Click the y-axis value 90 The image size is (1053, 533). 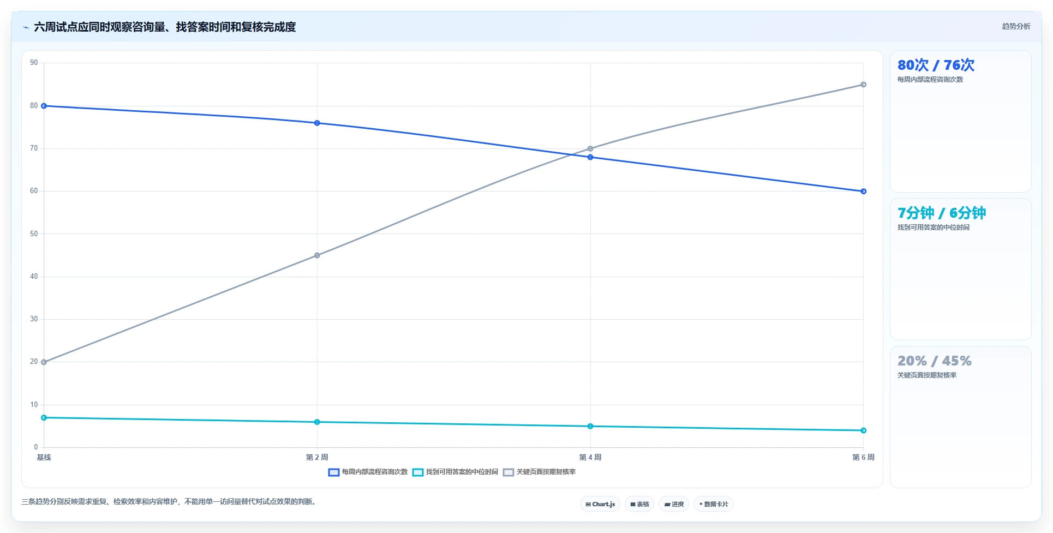[34, 63]
